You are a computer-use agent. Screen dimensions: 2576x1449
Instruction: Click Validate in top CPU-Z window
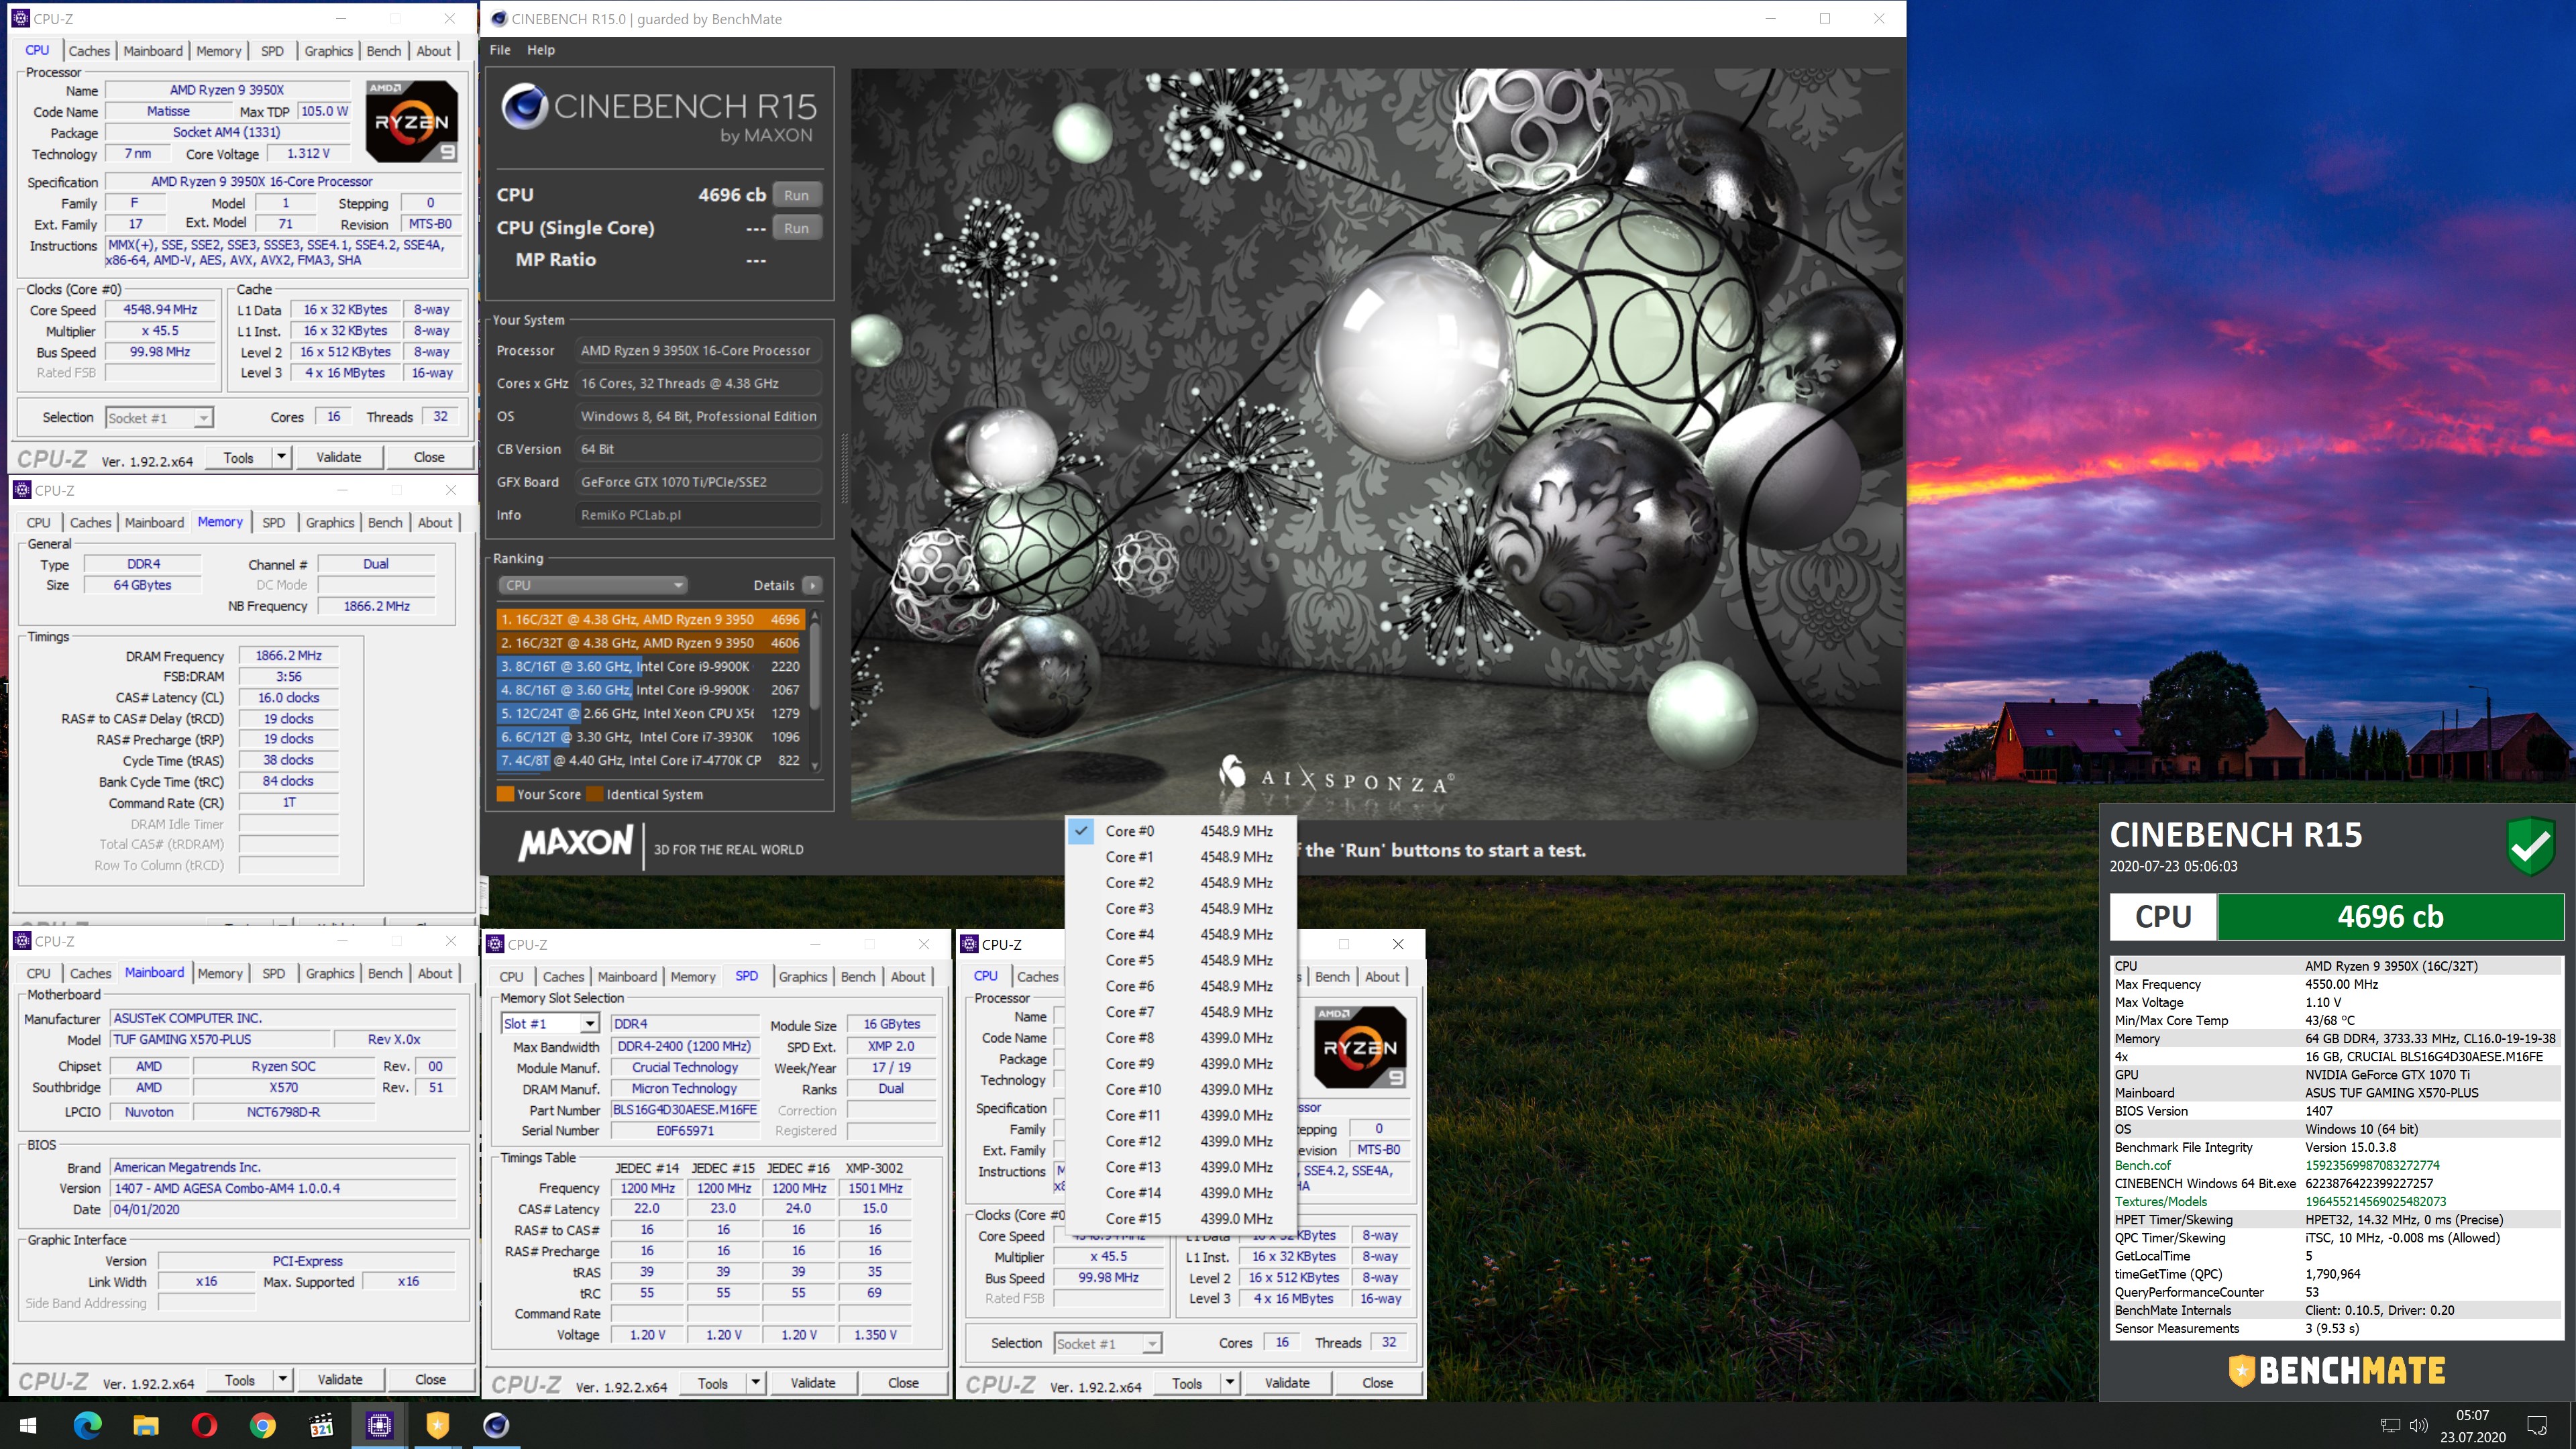(x=338, y=457)
